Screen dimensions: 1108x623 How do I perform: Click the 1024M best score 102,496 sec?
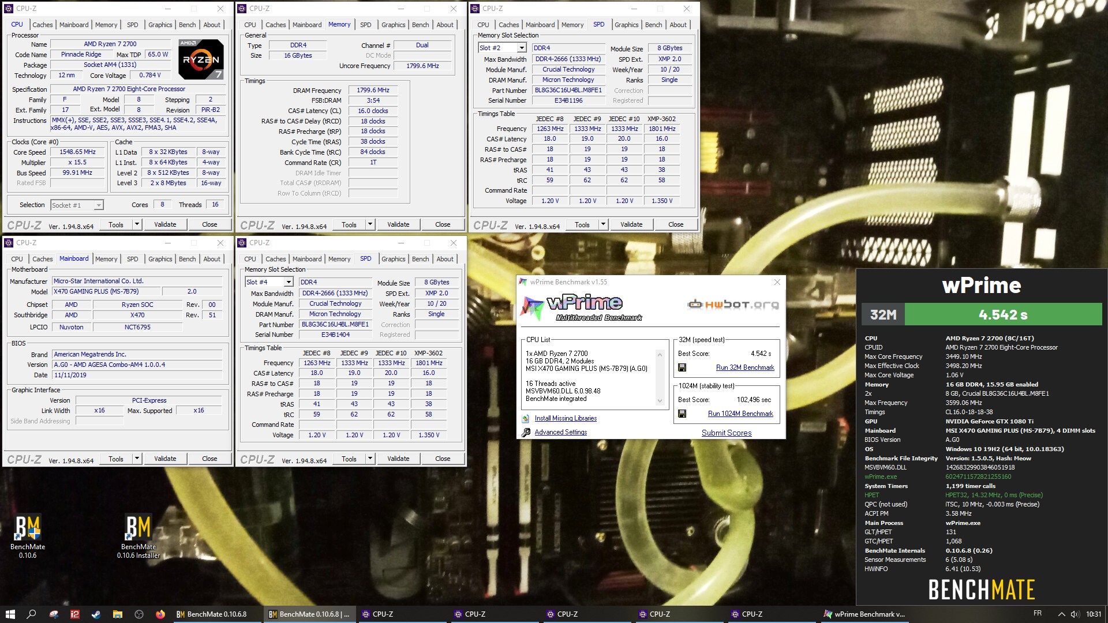tap(753, 400)
